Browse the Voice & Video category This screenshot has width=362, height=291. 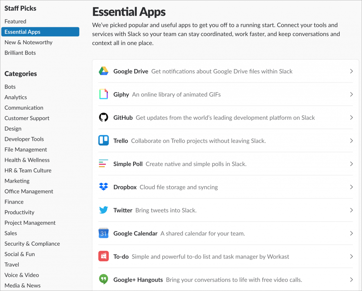pyautogui.click(x=22, y=275)
